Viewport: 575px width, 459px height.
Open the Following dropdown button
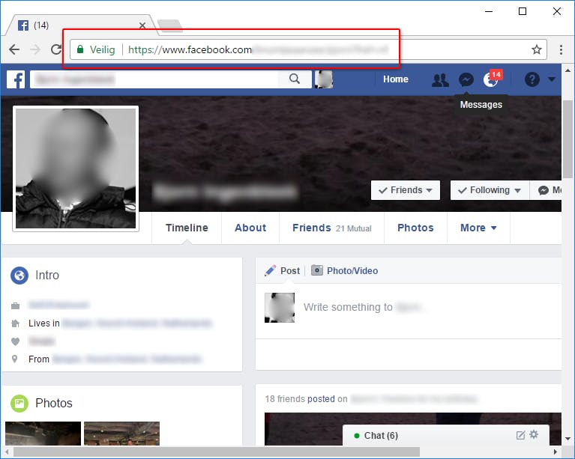click(490, 190)
